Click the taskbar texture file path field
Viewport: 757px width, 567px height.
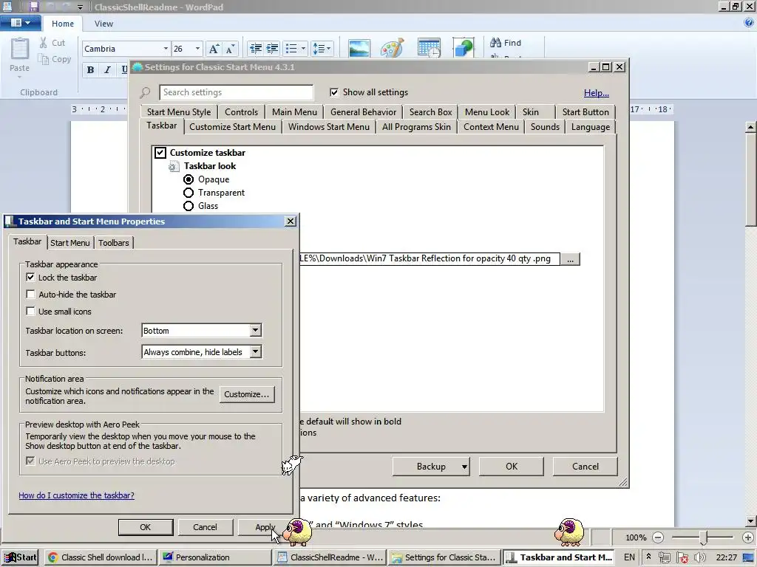tap(430, 258)
